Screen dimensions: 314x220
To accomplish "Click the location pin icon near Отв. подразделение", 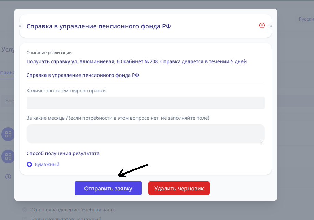I will (25, 210).
